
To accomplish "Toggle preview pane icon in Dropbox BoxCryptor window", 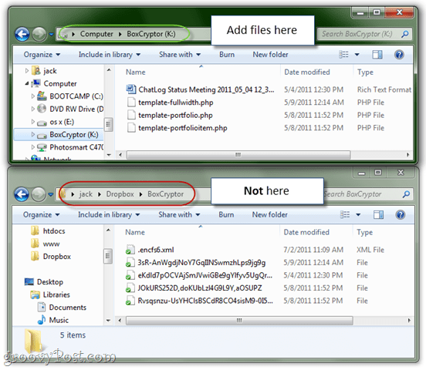I will coord(378,215).
